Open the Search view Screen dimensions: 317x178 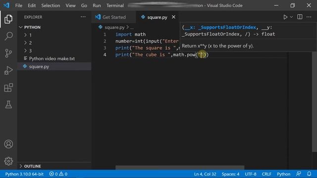point(8,36)
